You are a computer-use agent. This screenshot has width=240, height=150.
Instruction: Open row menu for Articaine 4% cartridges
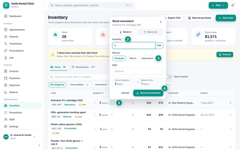230,103
